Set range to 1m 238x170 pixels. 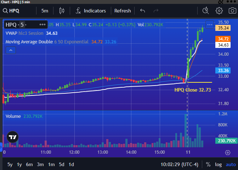51,165
